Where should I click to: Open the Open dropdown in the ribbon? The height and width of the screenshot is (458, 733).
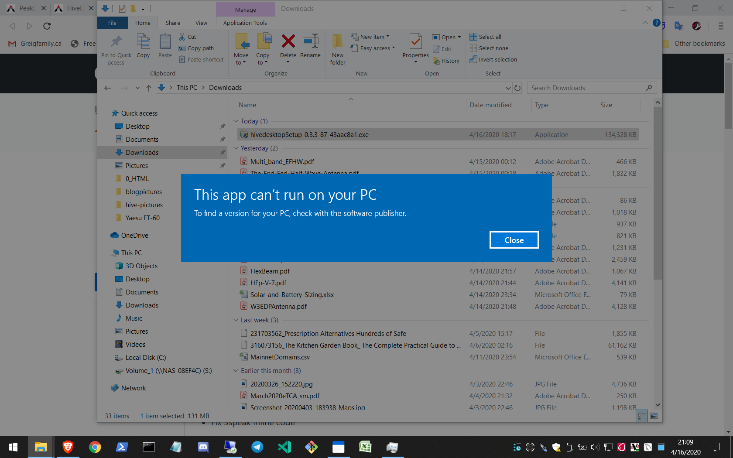446,37
